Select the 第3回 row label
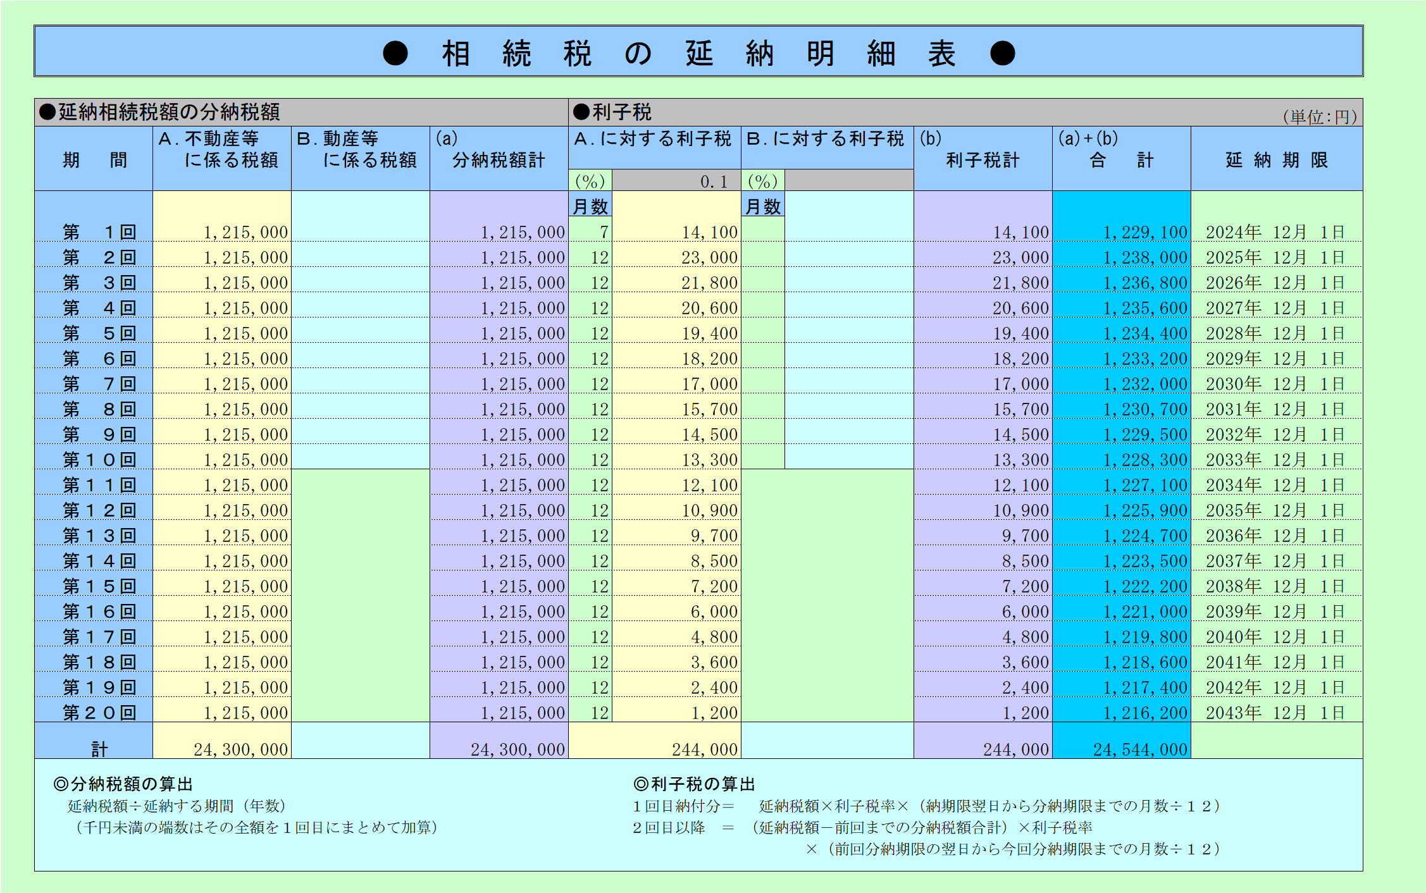1426x893 pixels. (x=99, y=283)
